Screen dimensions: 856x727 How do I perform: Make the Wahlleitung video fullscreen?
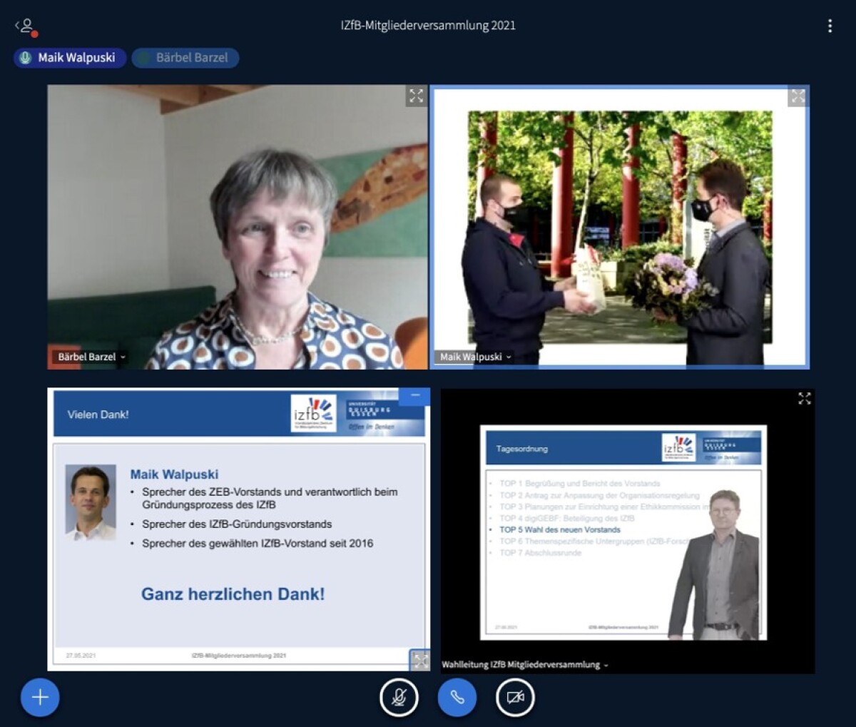tap(804, 399)
